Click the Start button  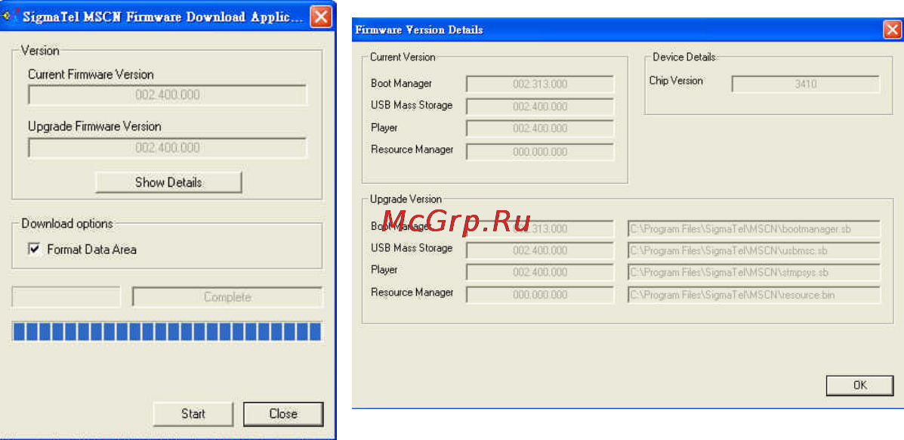pyautogui.click(x=193, y=414)
